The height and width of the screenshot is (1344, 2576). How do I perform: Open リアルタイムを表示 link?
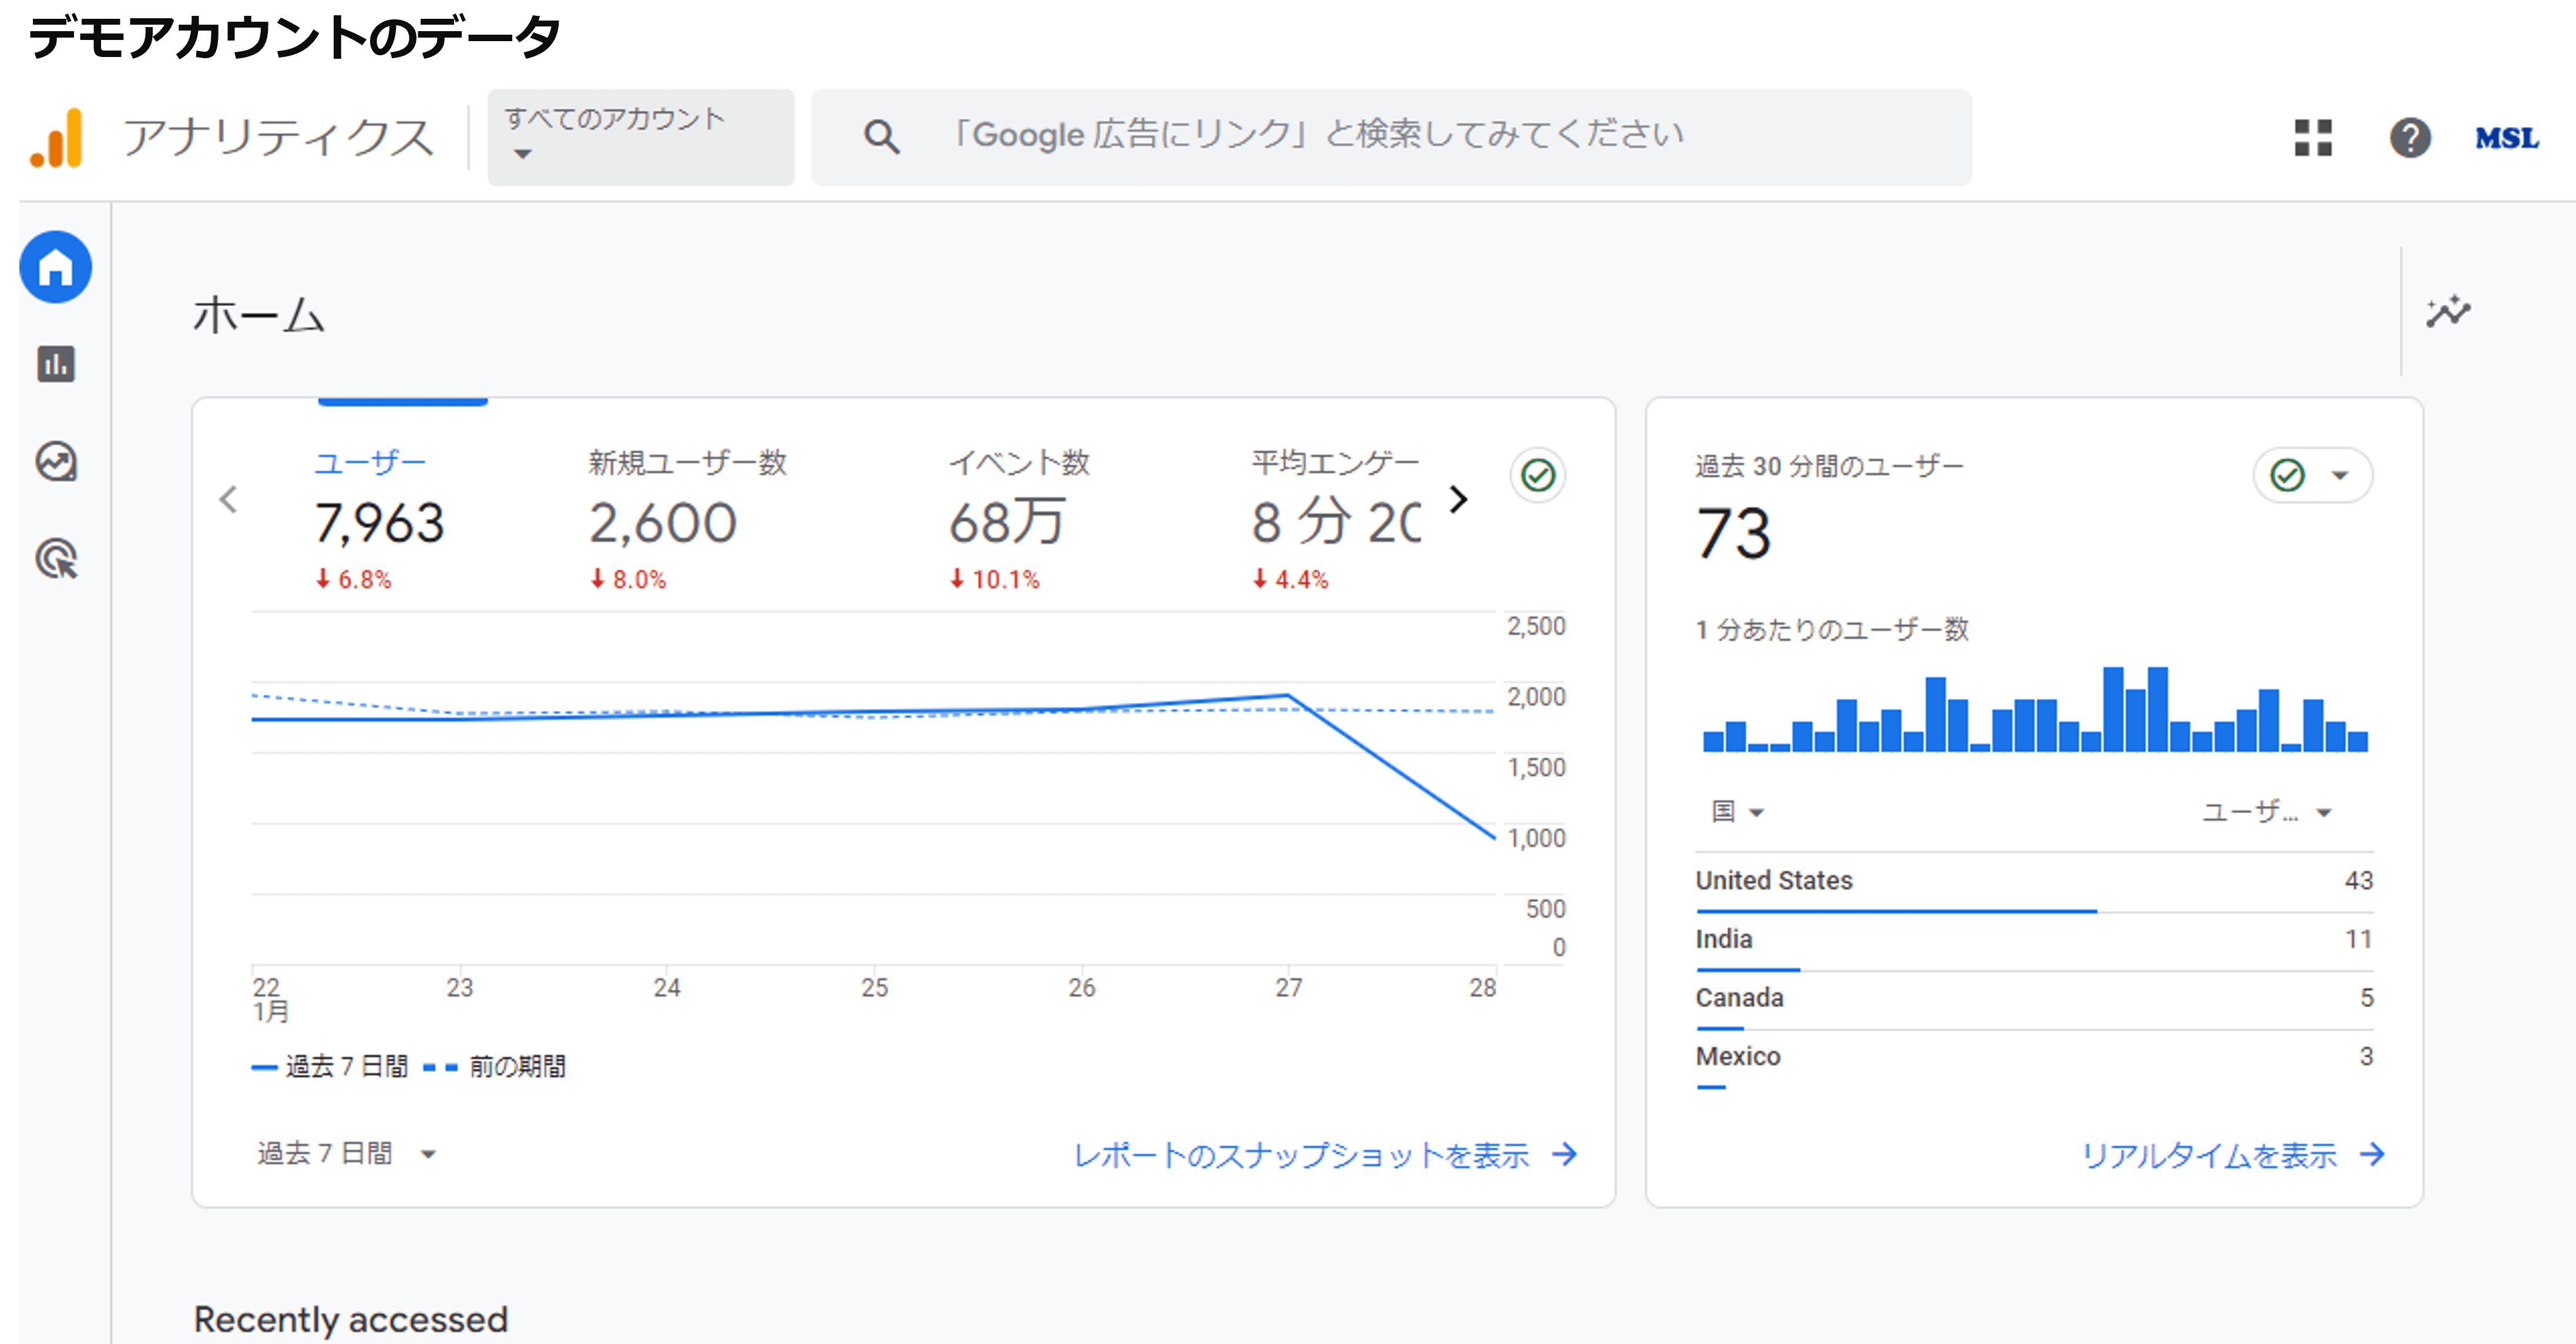[x=2233, y=1155]
